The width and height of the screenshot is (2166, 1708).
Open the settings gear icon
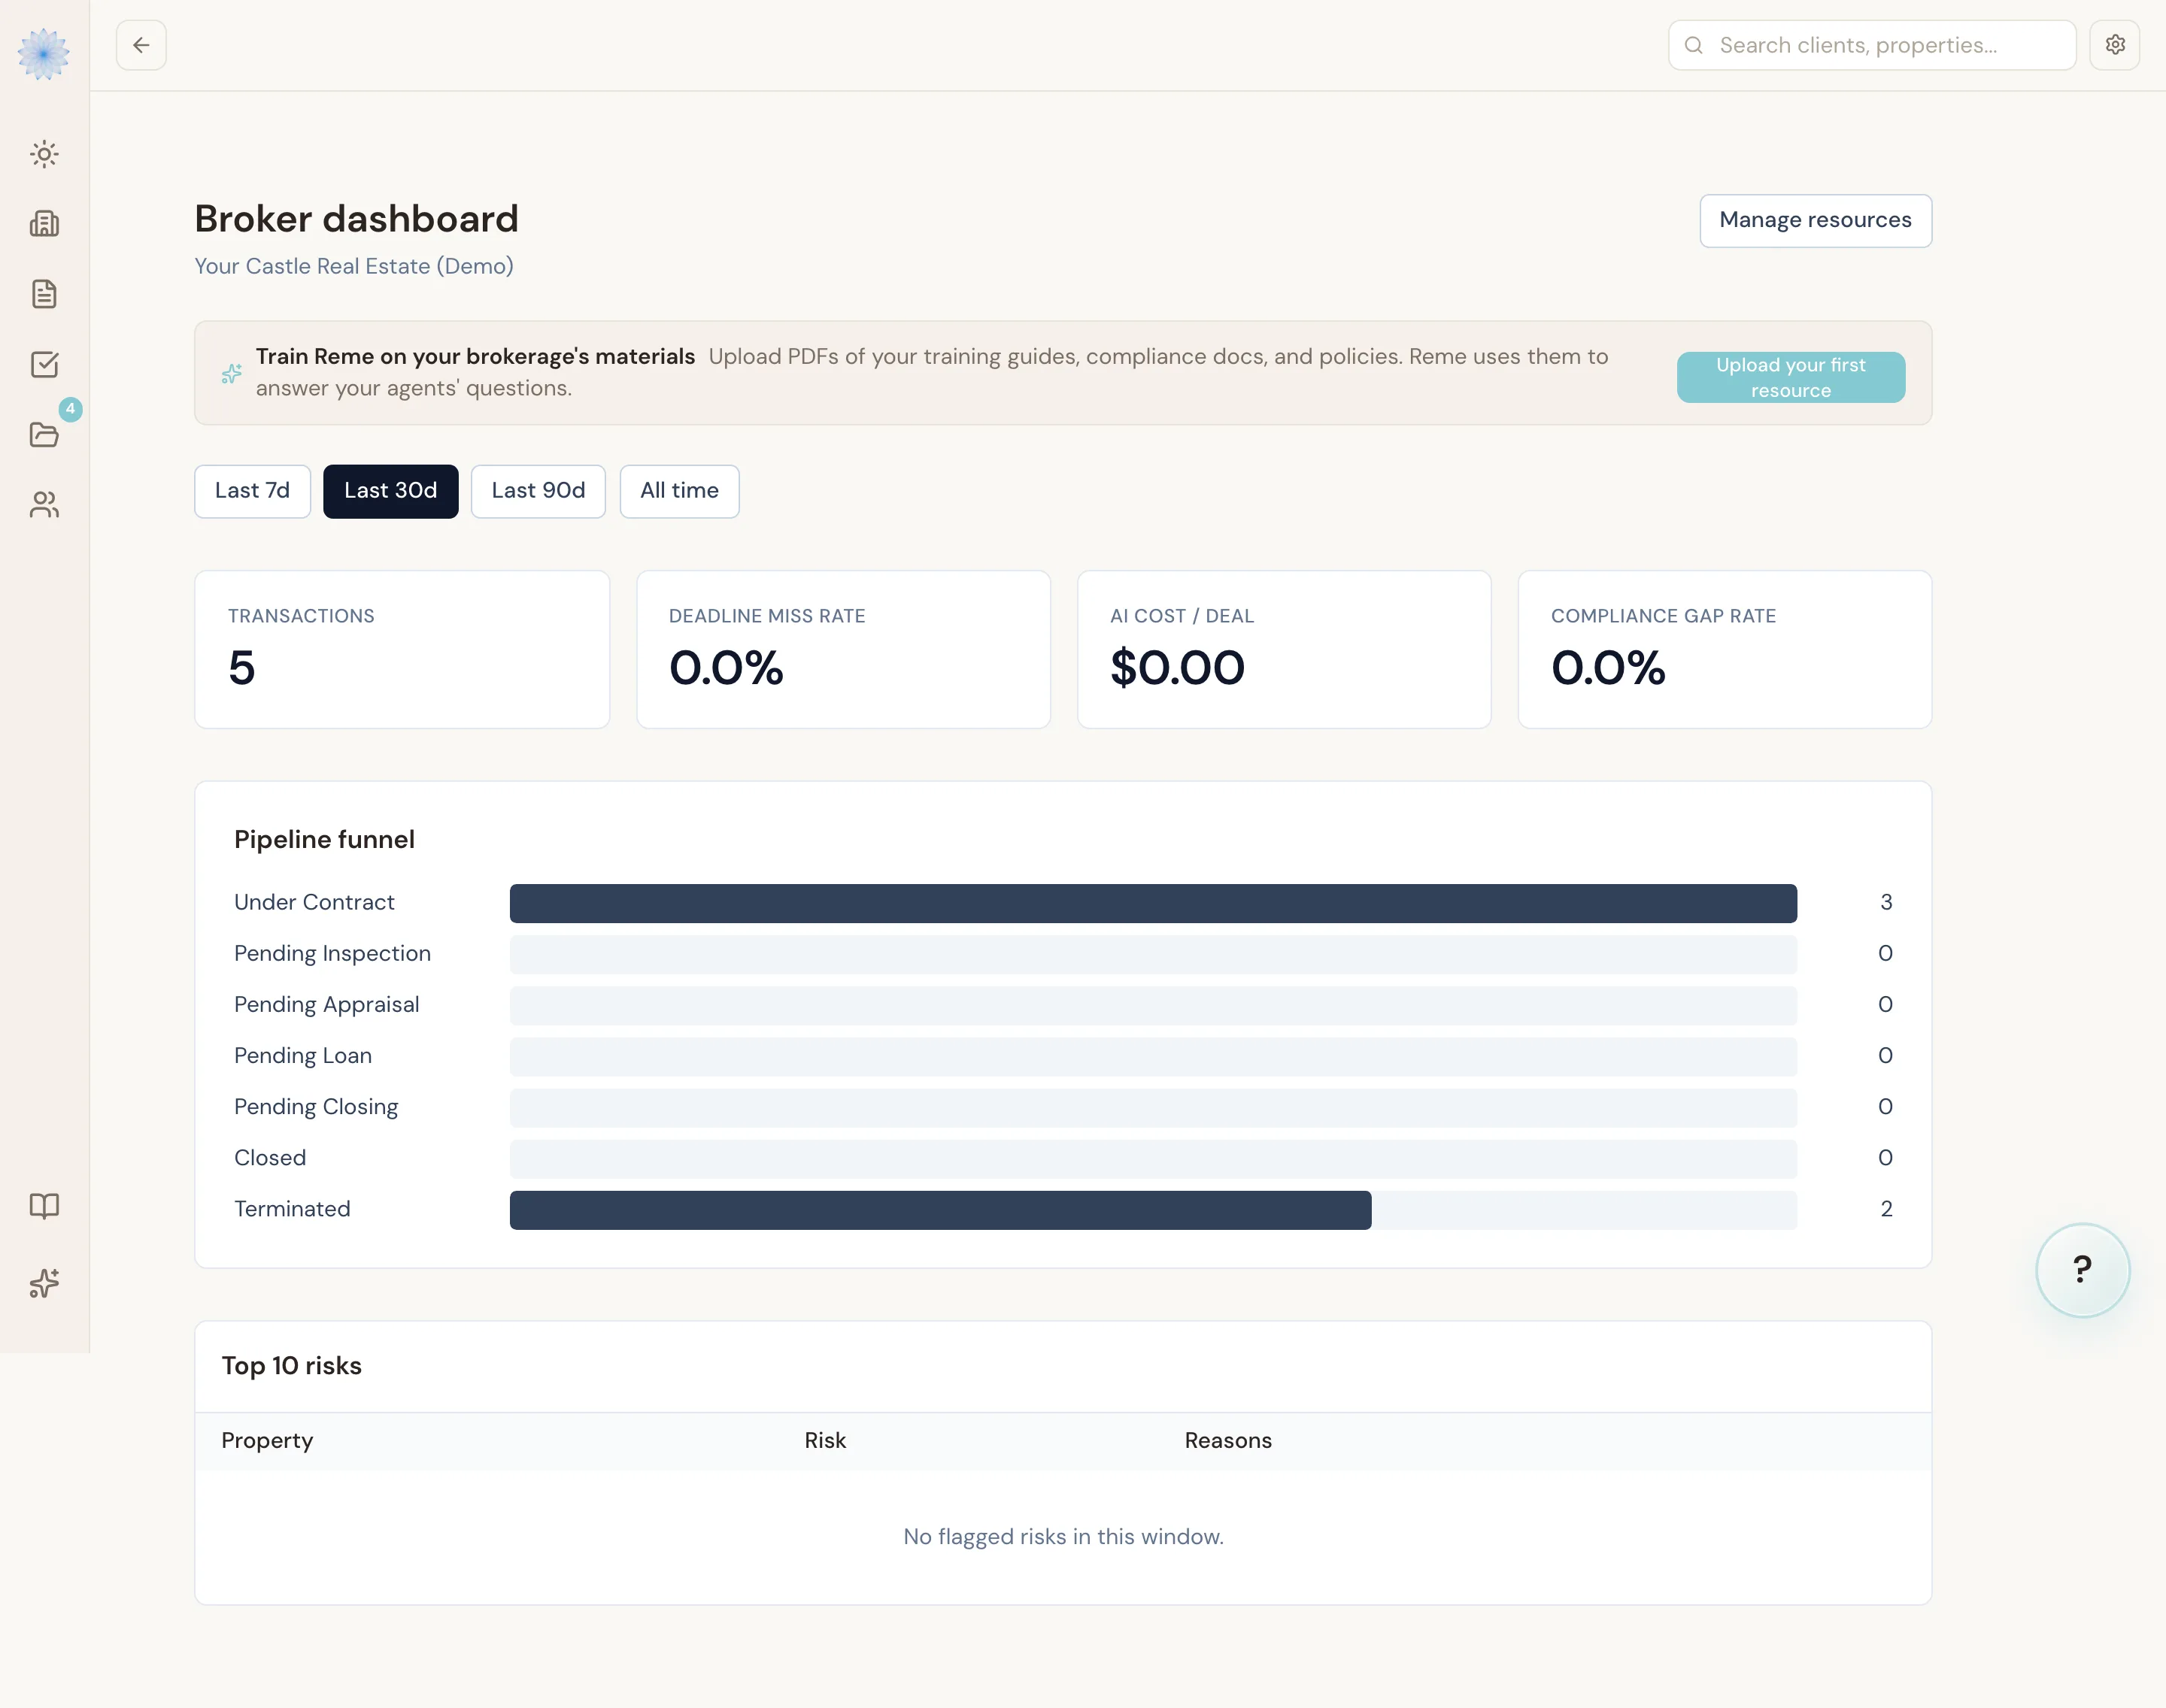point(2115,45)
